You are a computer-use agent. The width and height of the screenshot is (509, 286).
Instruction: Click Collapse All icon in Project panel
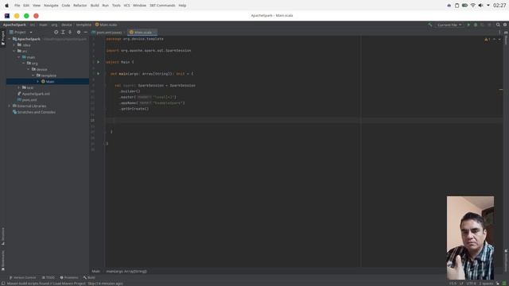(70, 32)
